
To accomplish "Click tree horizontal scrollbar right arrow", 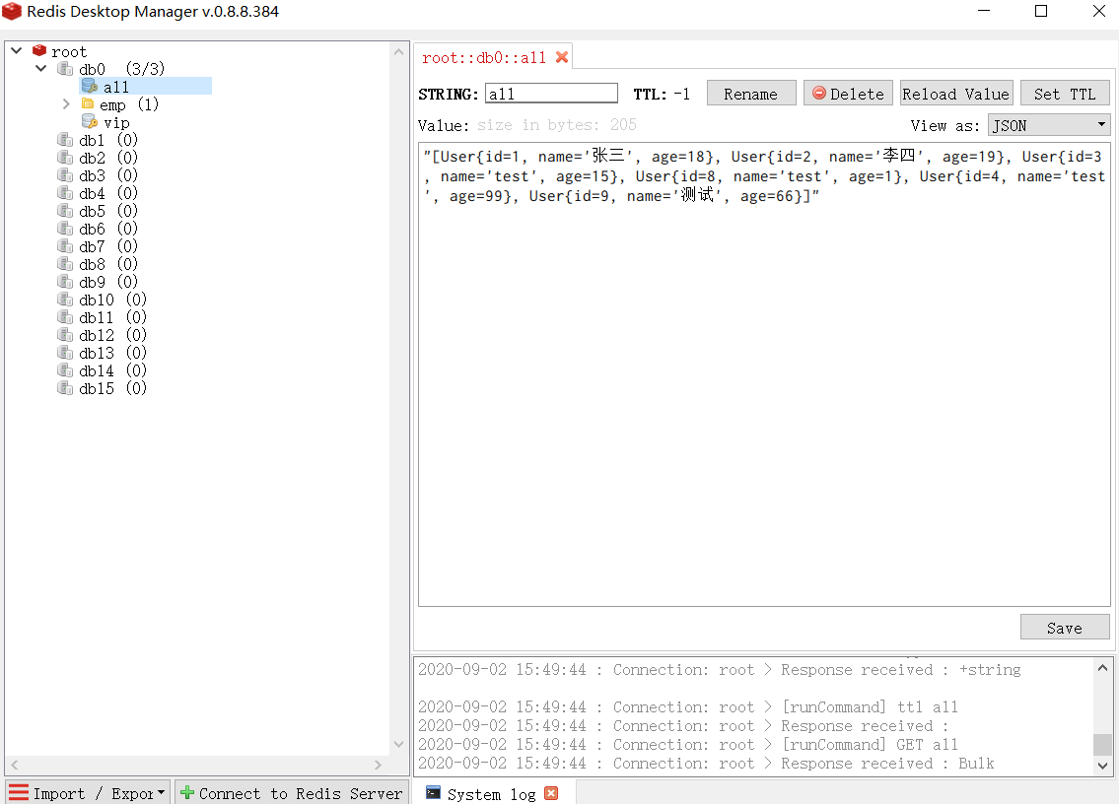I will click(379, 765).
